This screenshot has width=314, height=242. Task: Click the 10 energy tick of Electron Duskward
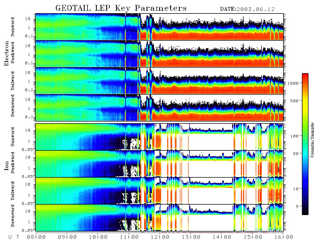(28, 46)
